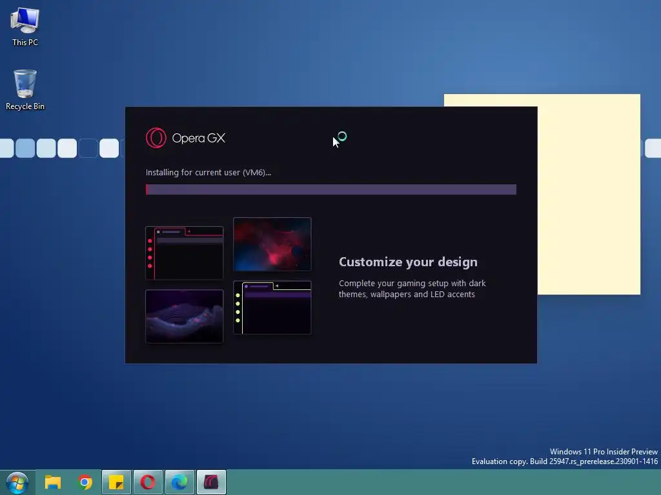661x495 pixels.
Task: Click the "Installing for current user (VM6)..." text
Action: tap(208, 172)
